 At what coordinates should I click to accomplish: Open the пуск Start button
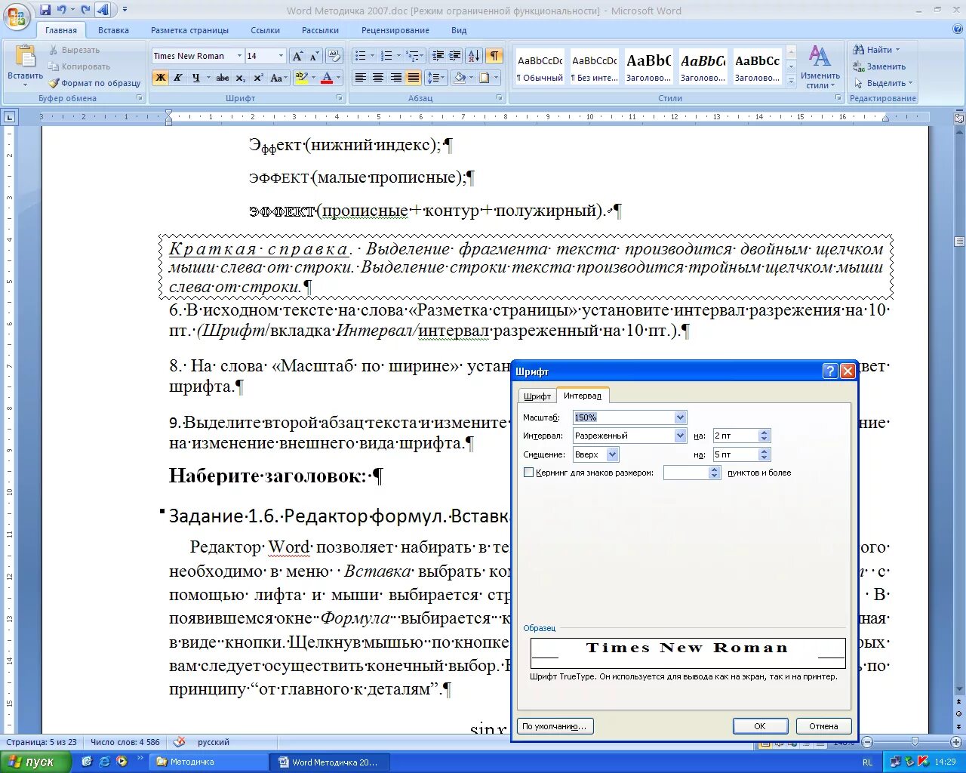click(35, 762)
